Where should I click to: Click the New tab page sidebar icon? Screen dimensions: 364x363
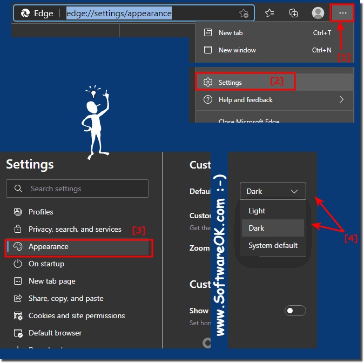(18, 281)
